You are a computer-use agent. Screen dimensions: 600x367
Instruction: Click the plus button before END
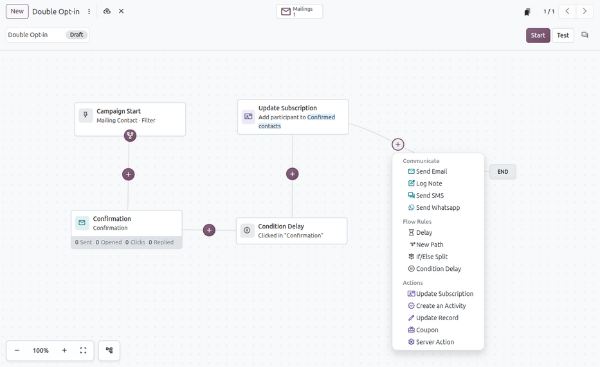click(x=398, y=144)
